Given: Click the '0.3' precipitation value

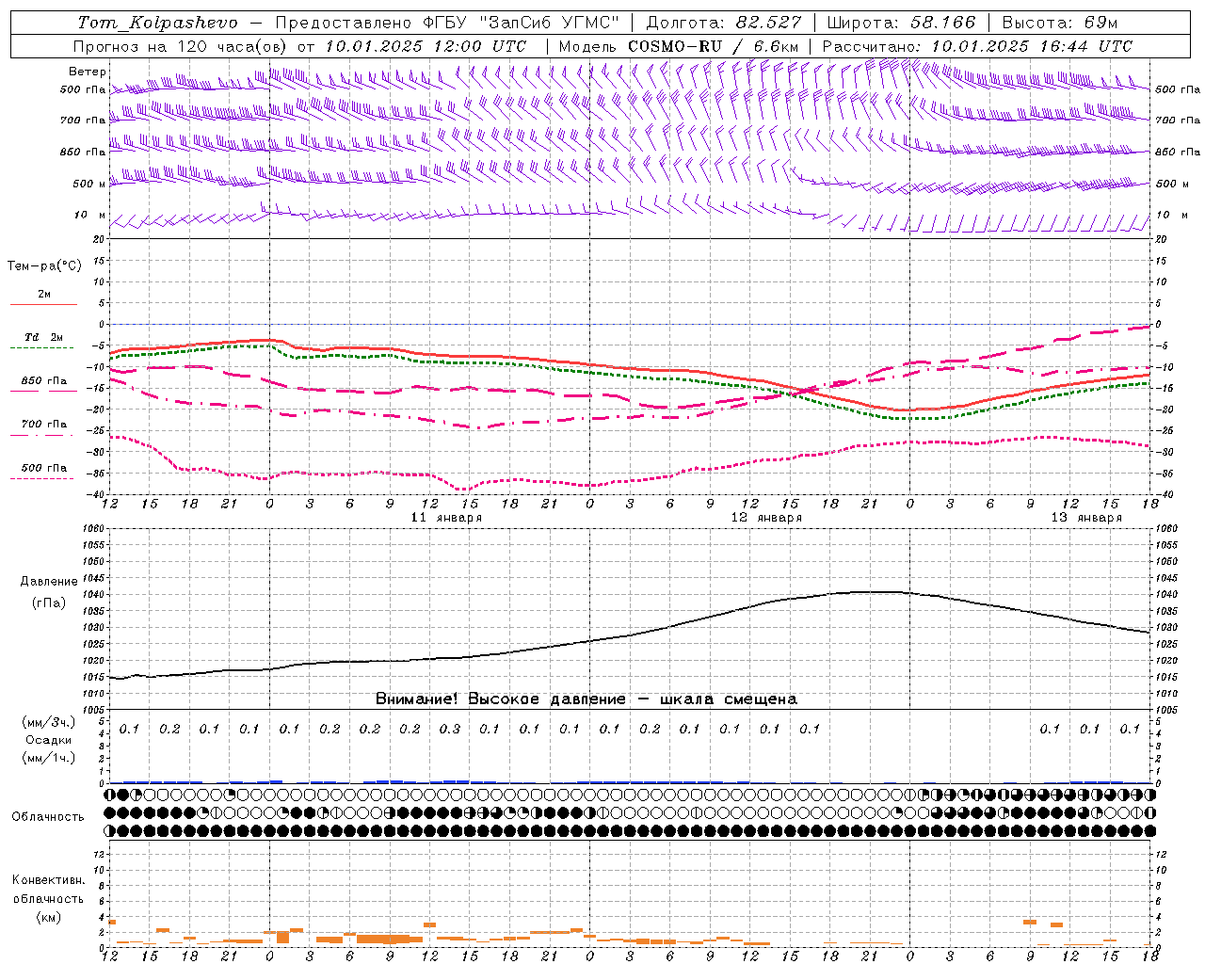Looking at the screenshot, I should [x=450, y=729].
